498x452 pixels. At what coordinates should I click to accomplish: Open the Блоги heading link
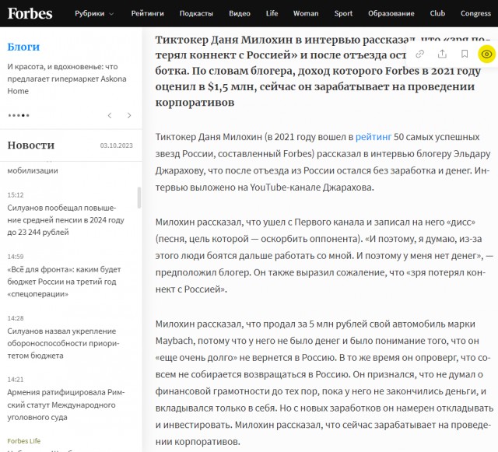(x=23, y=47)
